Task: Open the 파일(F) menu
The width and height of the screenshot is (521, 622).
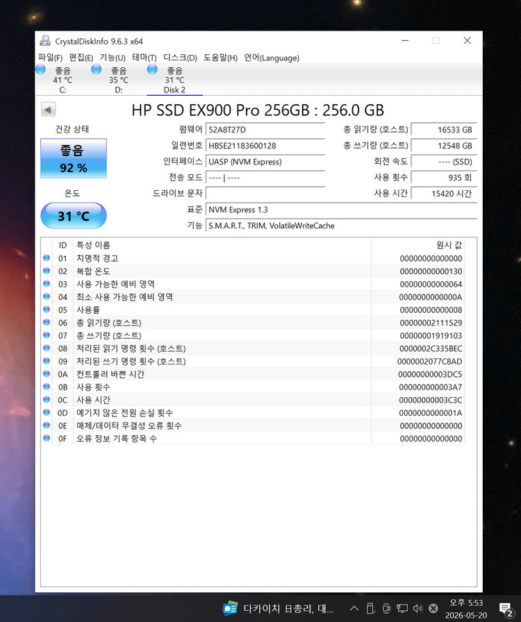Action: point(50,58)
